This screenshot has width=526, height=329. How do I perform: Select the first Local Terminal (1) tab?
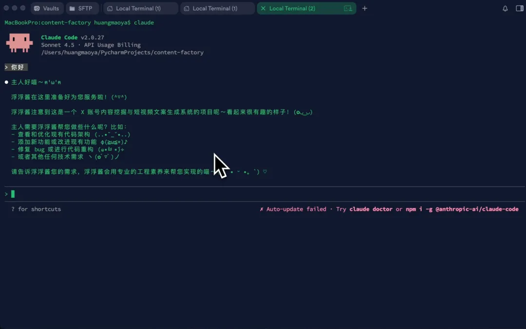click(x=140, y=8)
